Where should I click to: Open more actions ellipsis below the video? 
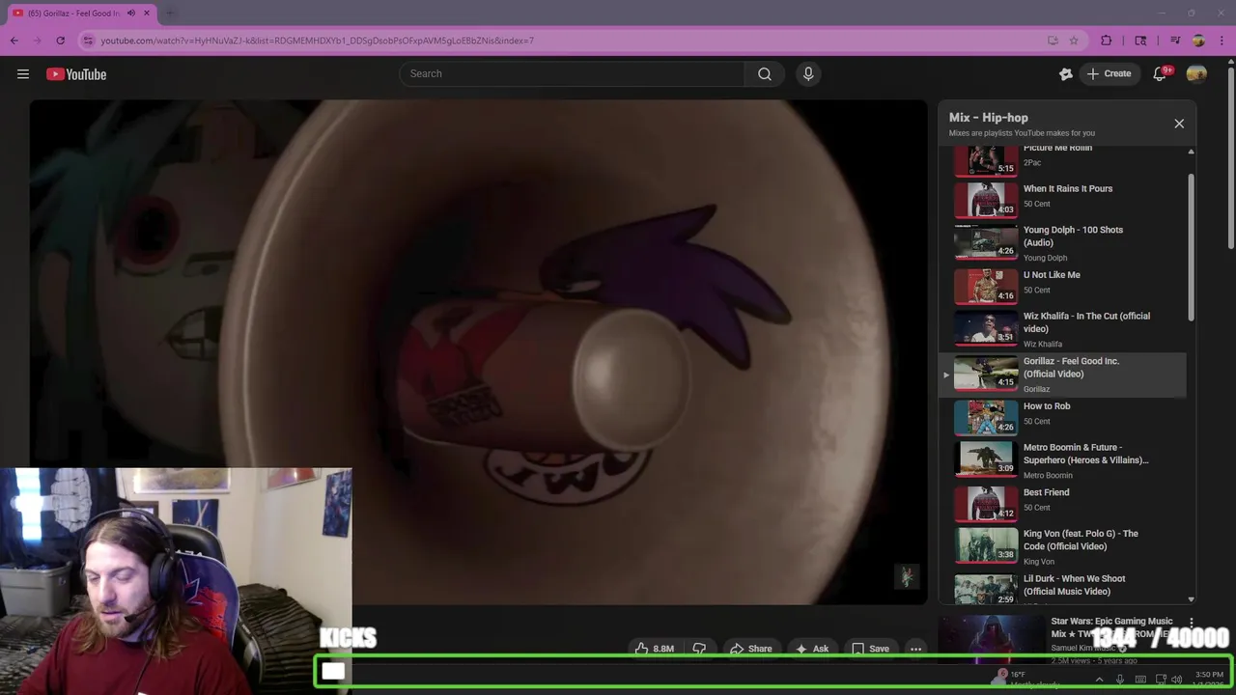tap(915, 649)
